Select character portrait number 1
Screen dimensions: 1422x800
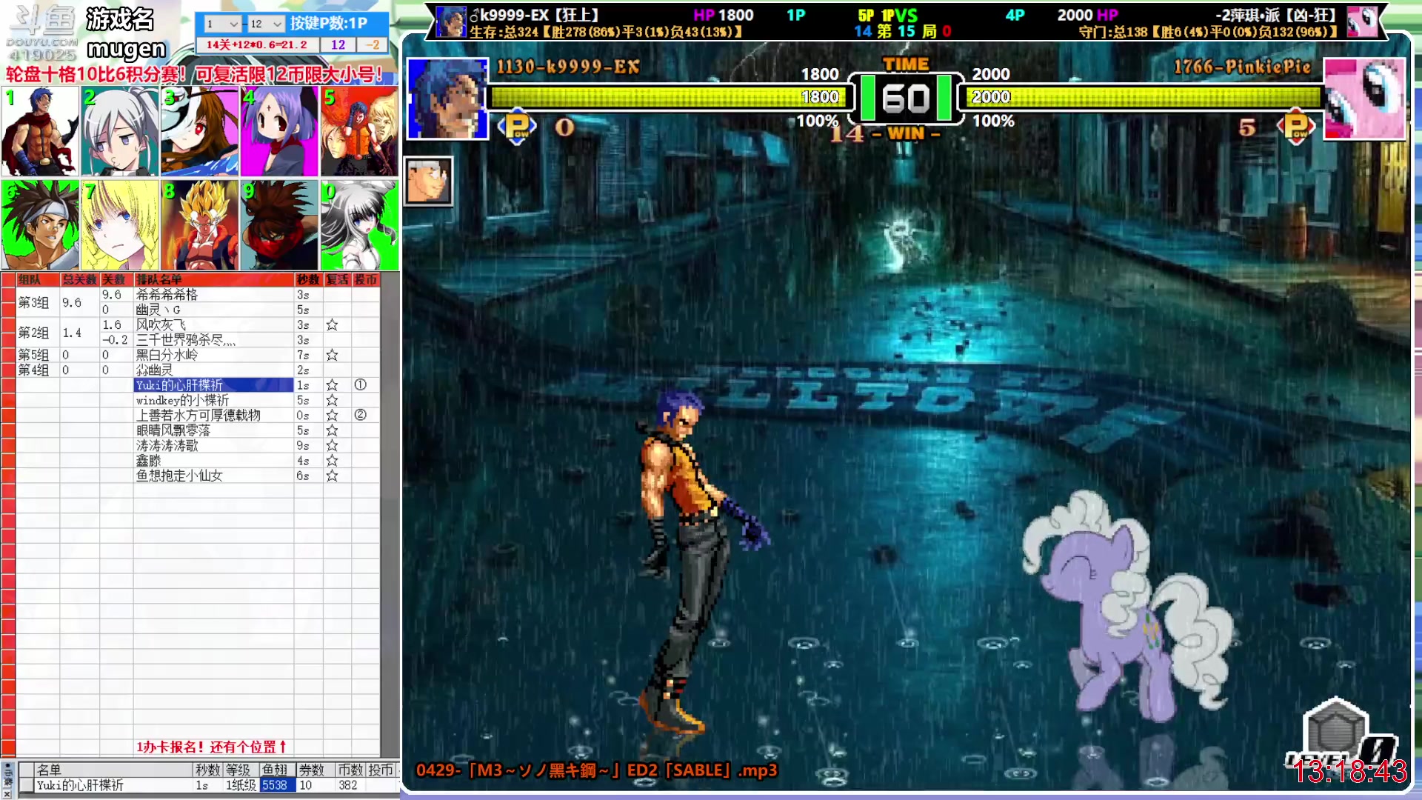coord(40,131)
